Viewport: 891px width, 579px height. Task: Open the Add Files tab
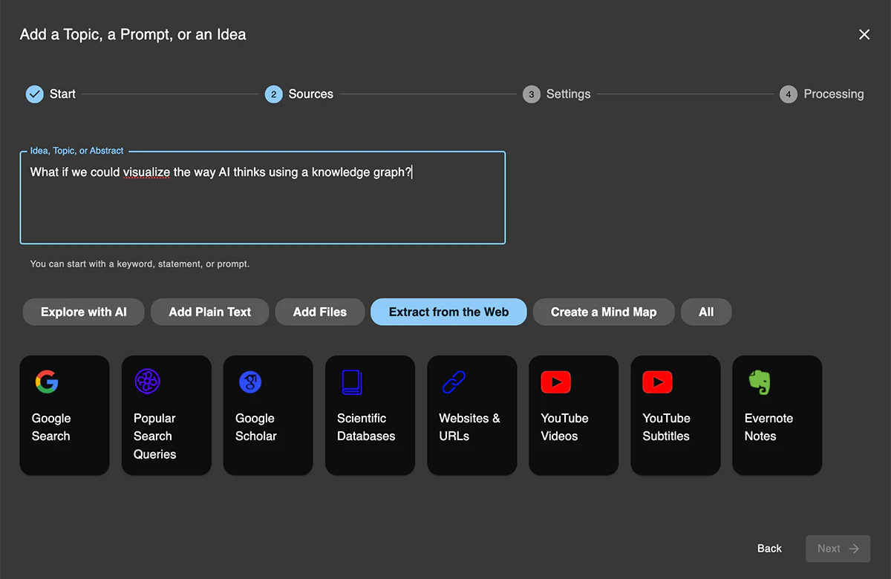pos(320,312)
